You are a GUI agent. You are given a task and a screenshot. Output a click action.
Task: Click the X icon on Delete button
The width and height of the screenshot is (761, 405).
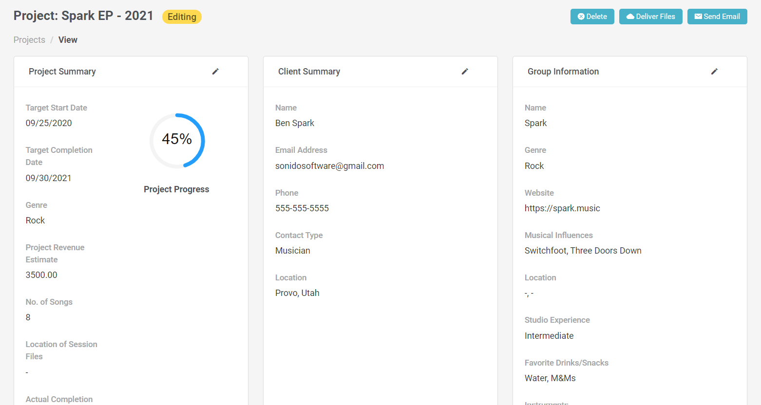click(581, 17)
